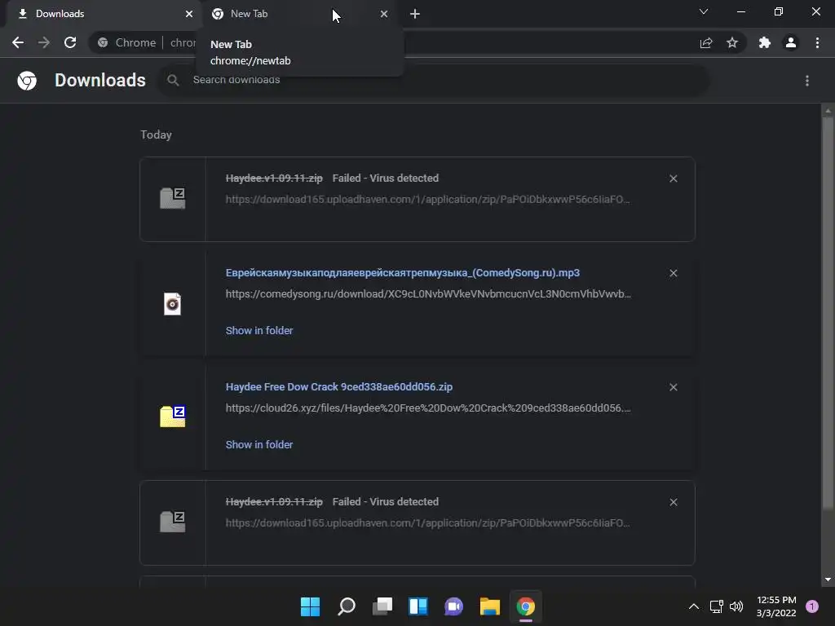This screenshot has height=626, width=835.
Task: Click the Chrome logo beside Downloads heading
Action: (27, 81)
